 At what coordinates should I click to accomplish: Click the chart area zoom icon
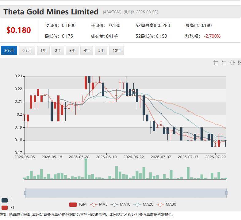click(x=216, y=63)
